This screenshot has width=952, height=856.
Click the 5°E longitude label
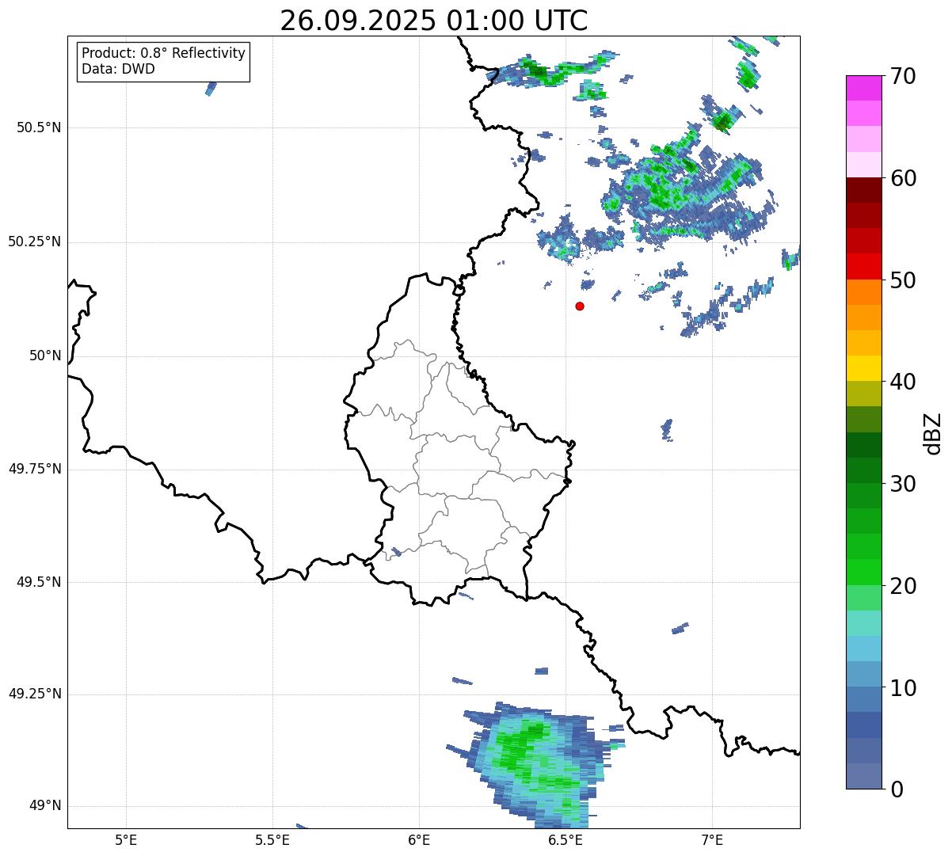(126, 839)
